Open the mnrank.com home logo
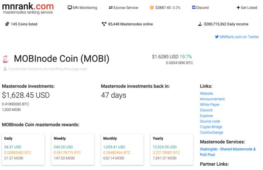263x170 pixels. [x=28, y=8]
